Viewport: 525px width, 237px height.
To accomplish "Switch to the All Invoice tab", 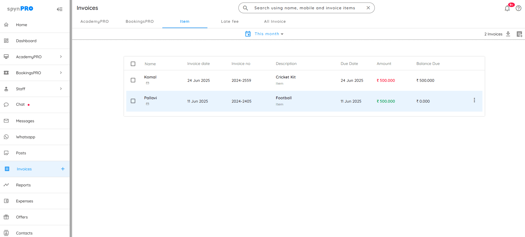I will pos(275,21).
